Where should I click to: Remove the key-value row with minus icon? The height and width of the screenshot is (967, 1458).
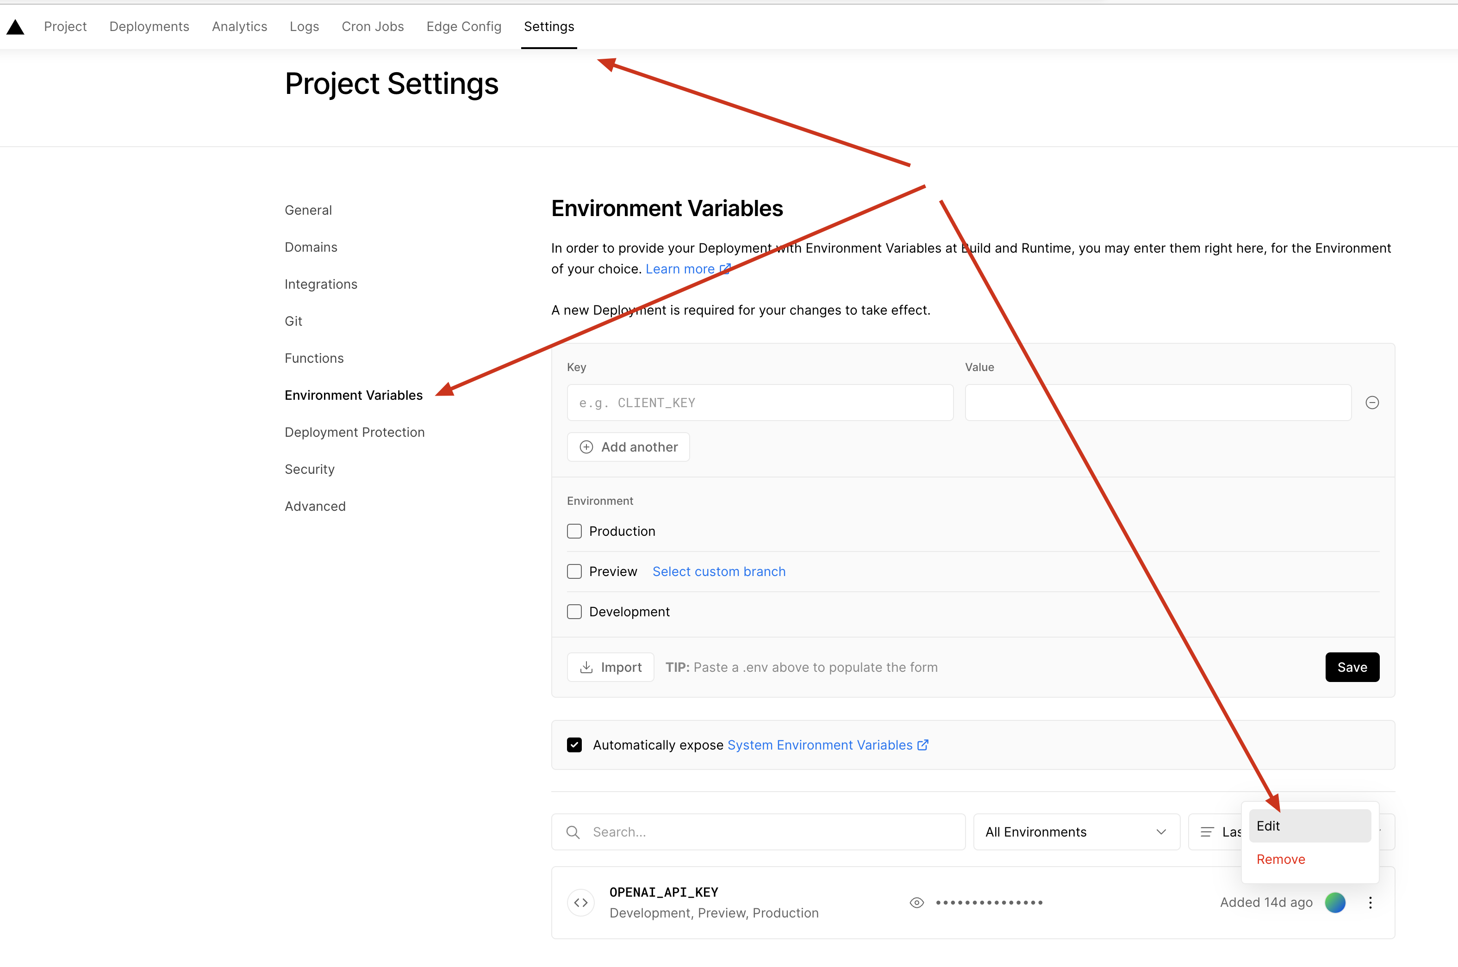coord(1371,403)
